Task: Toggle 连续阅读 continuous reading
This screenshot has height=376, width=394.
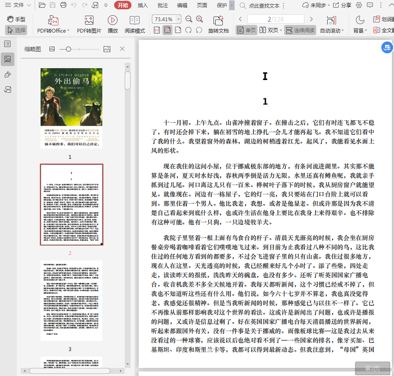Action: (x=300, y=30)
